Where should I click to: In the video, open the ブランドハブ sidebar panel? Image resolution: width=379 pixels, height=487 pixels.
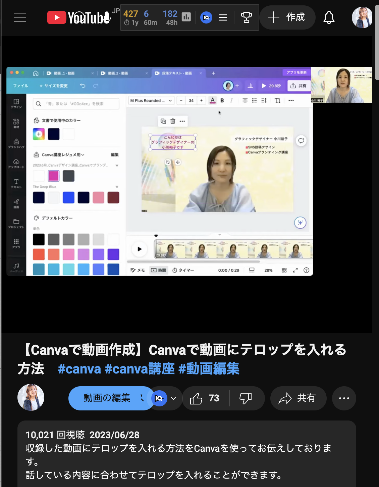point(16,143)
